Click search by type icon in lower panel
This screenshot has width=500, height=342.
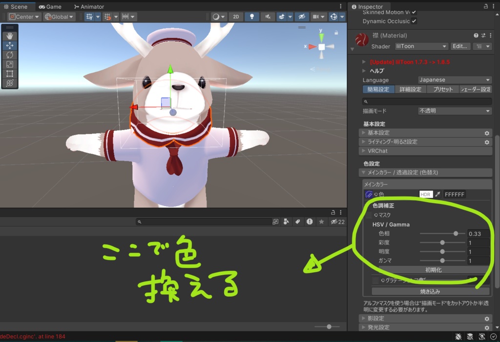pos(286,222)
